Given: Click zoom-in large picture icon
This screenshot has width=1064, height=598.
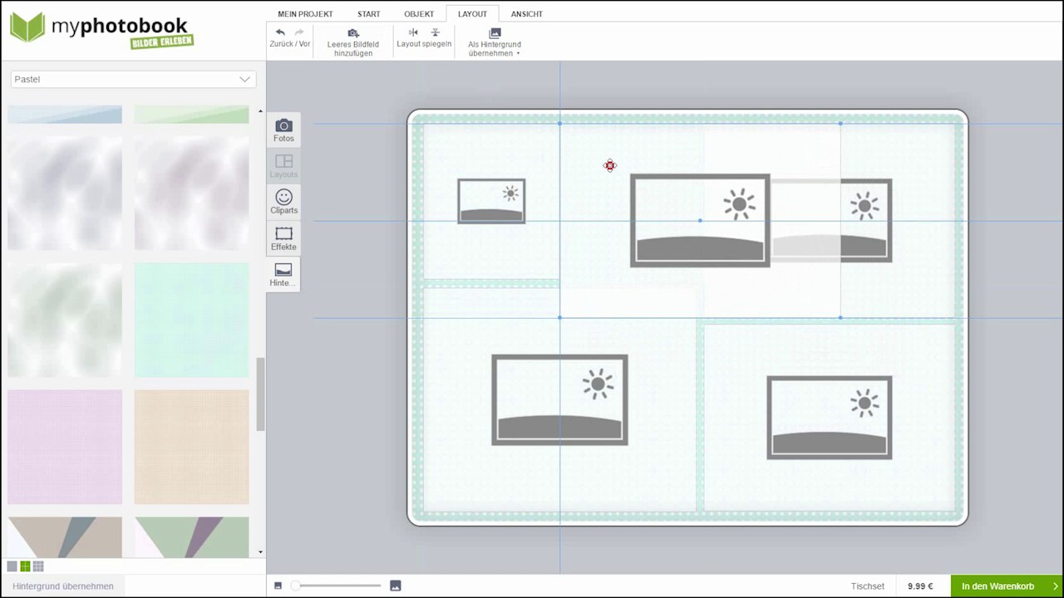Looking at the screenshot, I should (x=396, y=586).
